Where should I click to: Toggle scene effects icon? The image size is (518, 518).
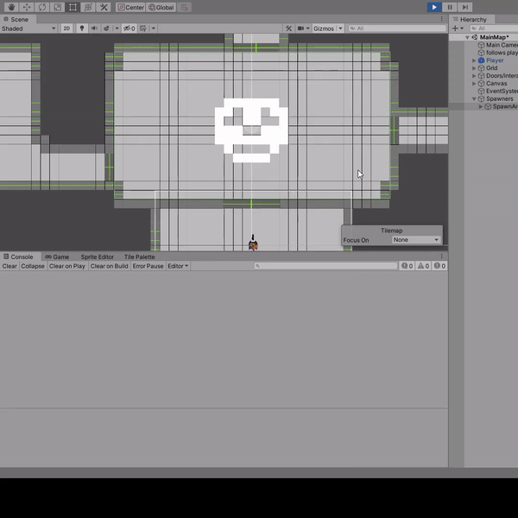[106, 28]
